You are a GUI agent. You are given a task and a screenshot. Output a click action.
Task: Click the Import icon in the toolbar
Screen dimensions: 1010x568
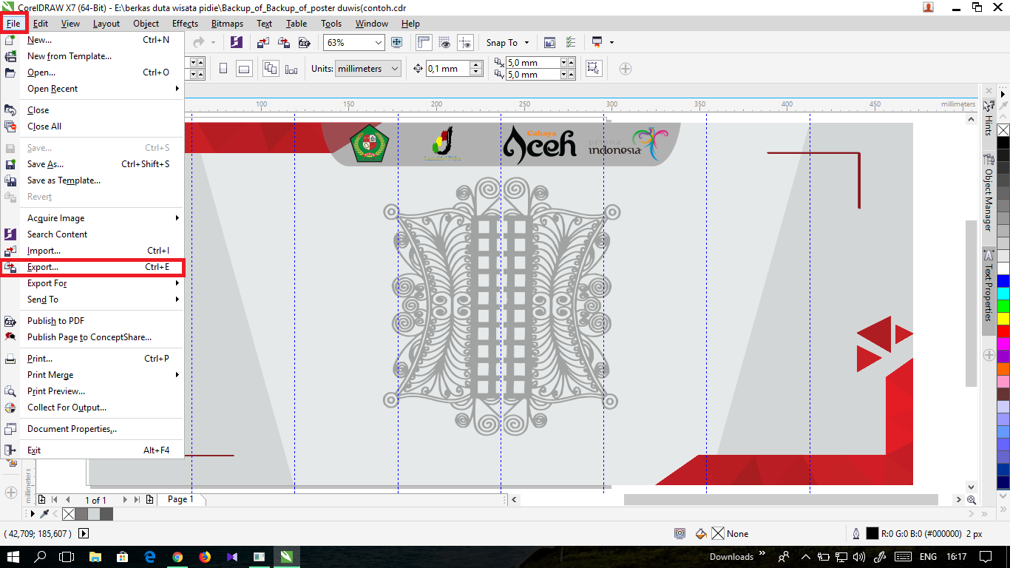tap(263, 42)
